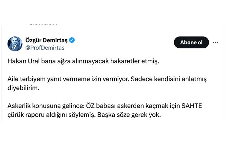Open the three-dot more options menu

[216, 42]
